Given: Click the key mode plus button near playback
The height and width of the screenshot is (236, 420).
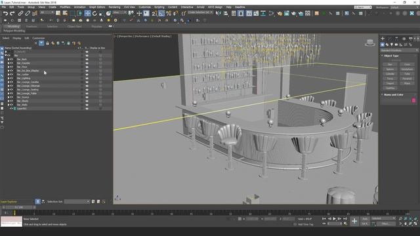Looking at the screenshot, I should point(354,221).
